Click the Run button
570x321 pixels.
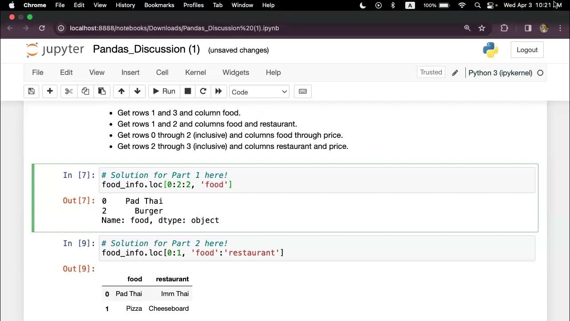pyautogui.click(x=164, y=91)
